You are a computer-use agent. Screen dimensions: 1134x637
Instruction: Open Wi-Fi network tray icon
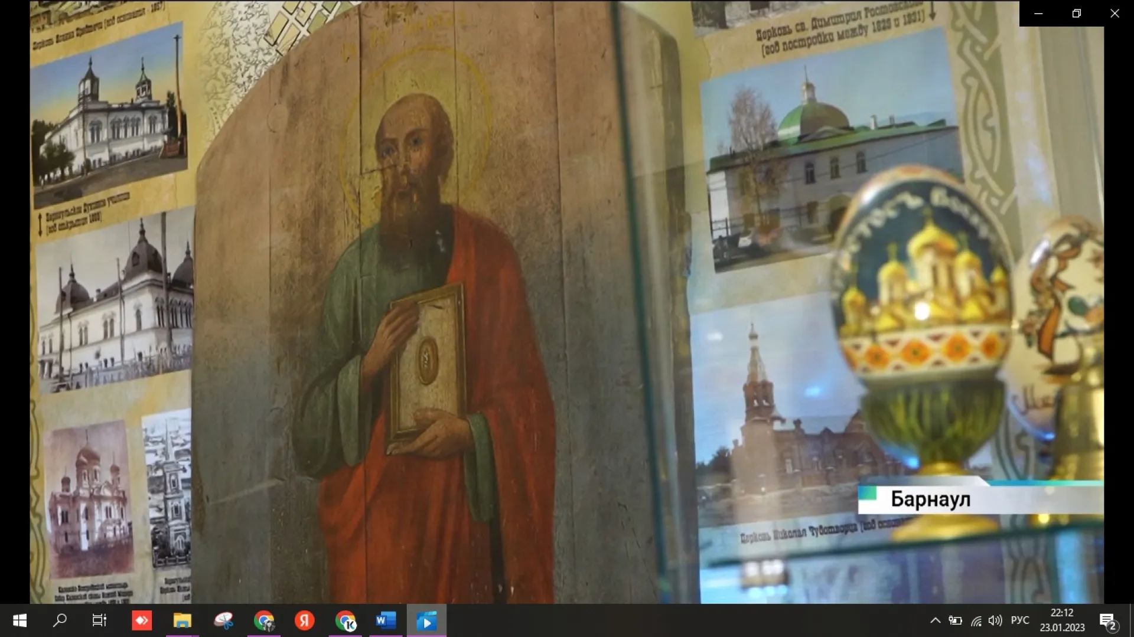click(x=976, y=620)
